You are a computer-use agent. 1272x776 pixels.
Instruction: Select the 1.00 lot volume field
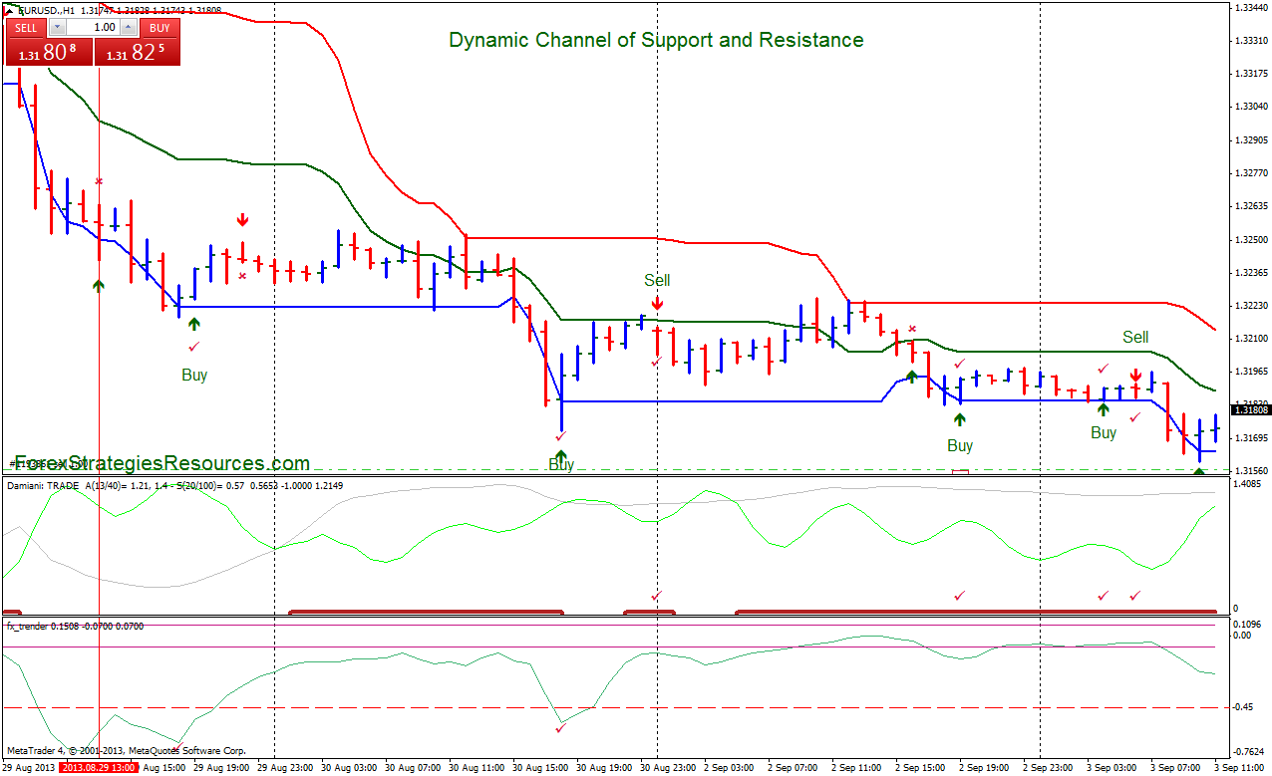pos(94,28)
